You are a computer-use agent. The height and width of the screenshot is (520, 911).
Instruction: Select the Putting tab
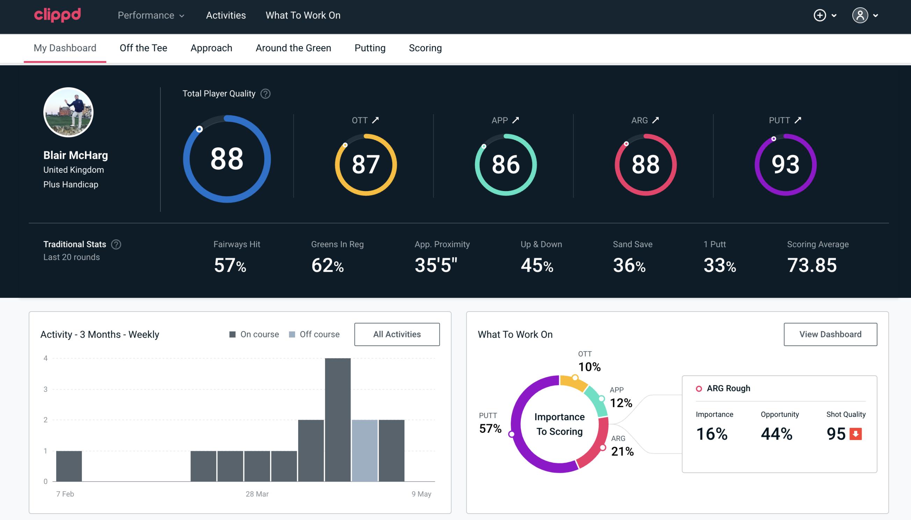[369, 47]
